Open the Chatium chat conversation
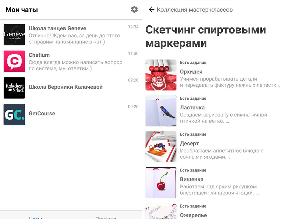 tap(71, 61)
